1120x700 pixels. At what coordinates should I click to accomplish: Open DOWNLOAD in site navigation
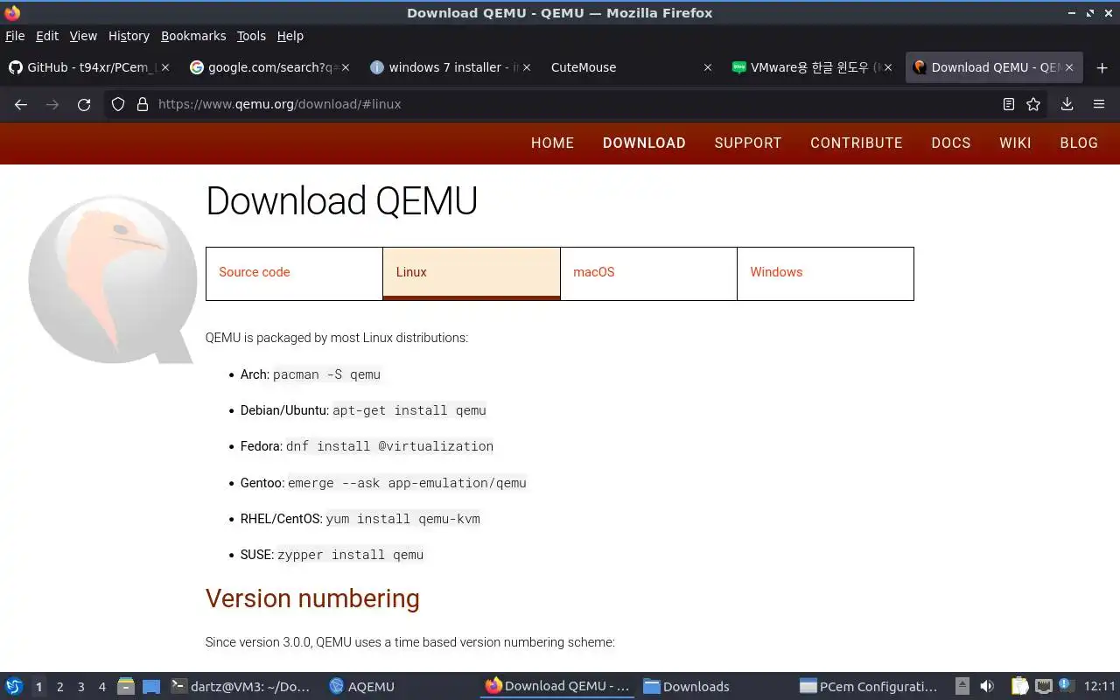644,143
